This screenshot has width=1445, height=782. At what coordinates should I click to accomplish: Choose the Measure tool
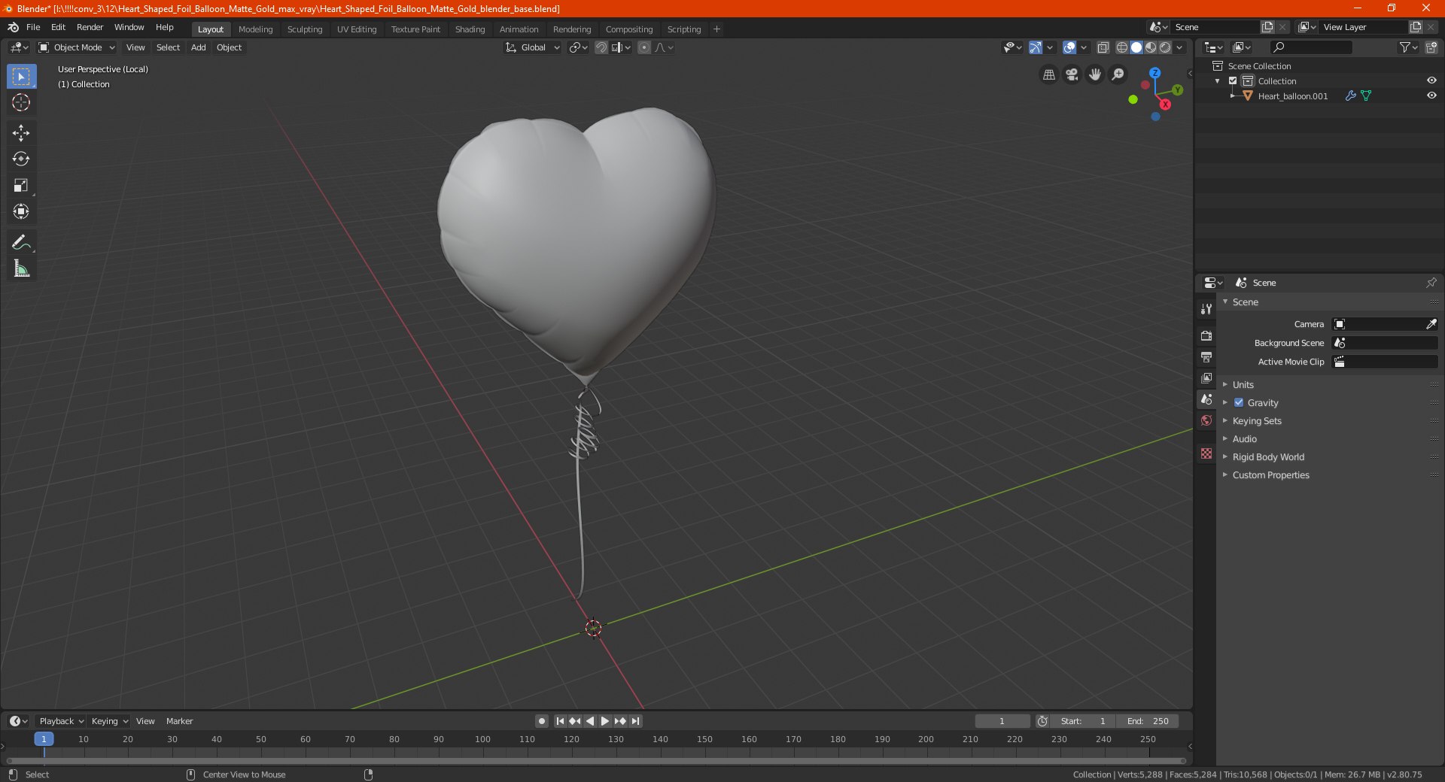tap(21, 268)
